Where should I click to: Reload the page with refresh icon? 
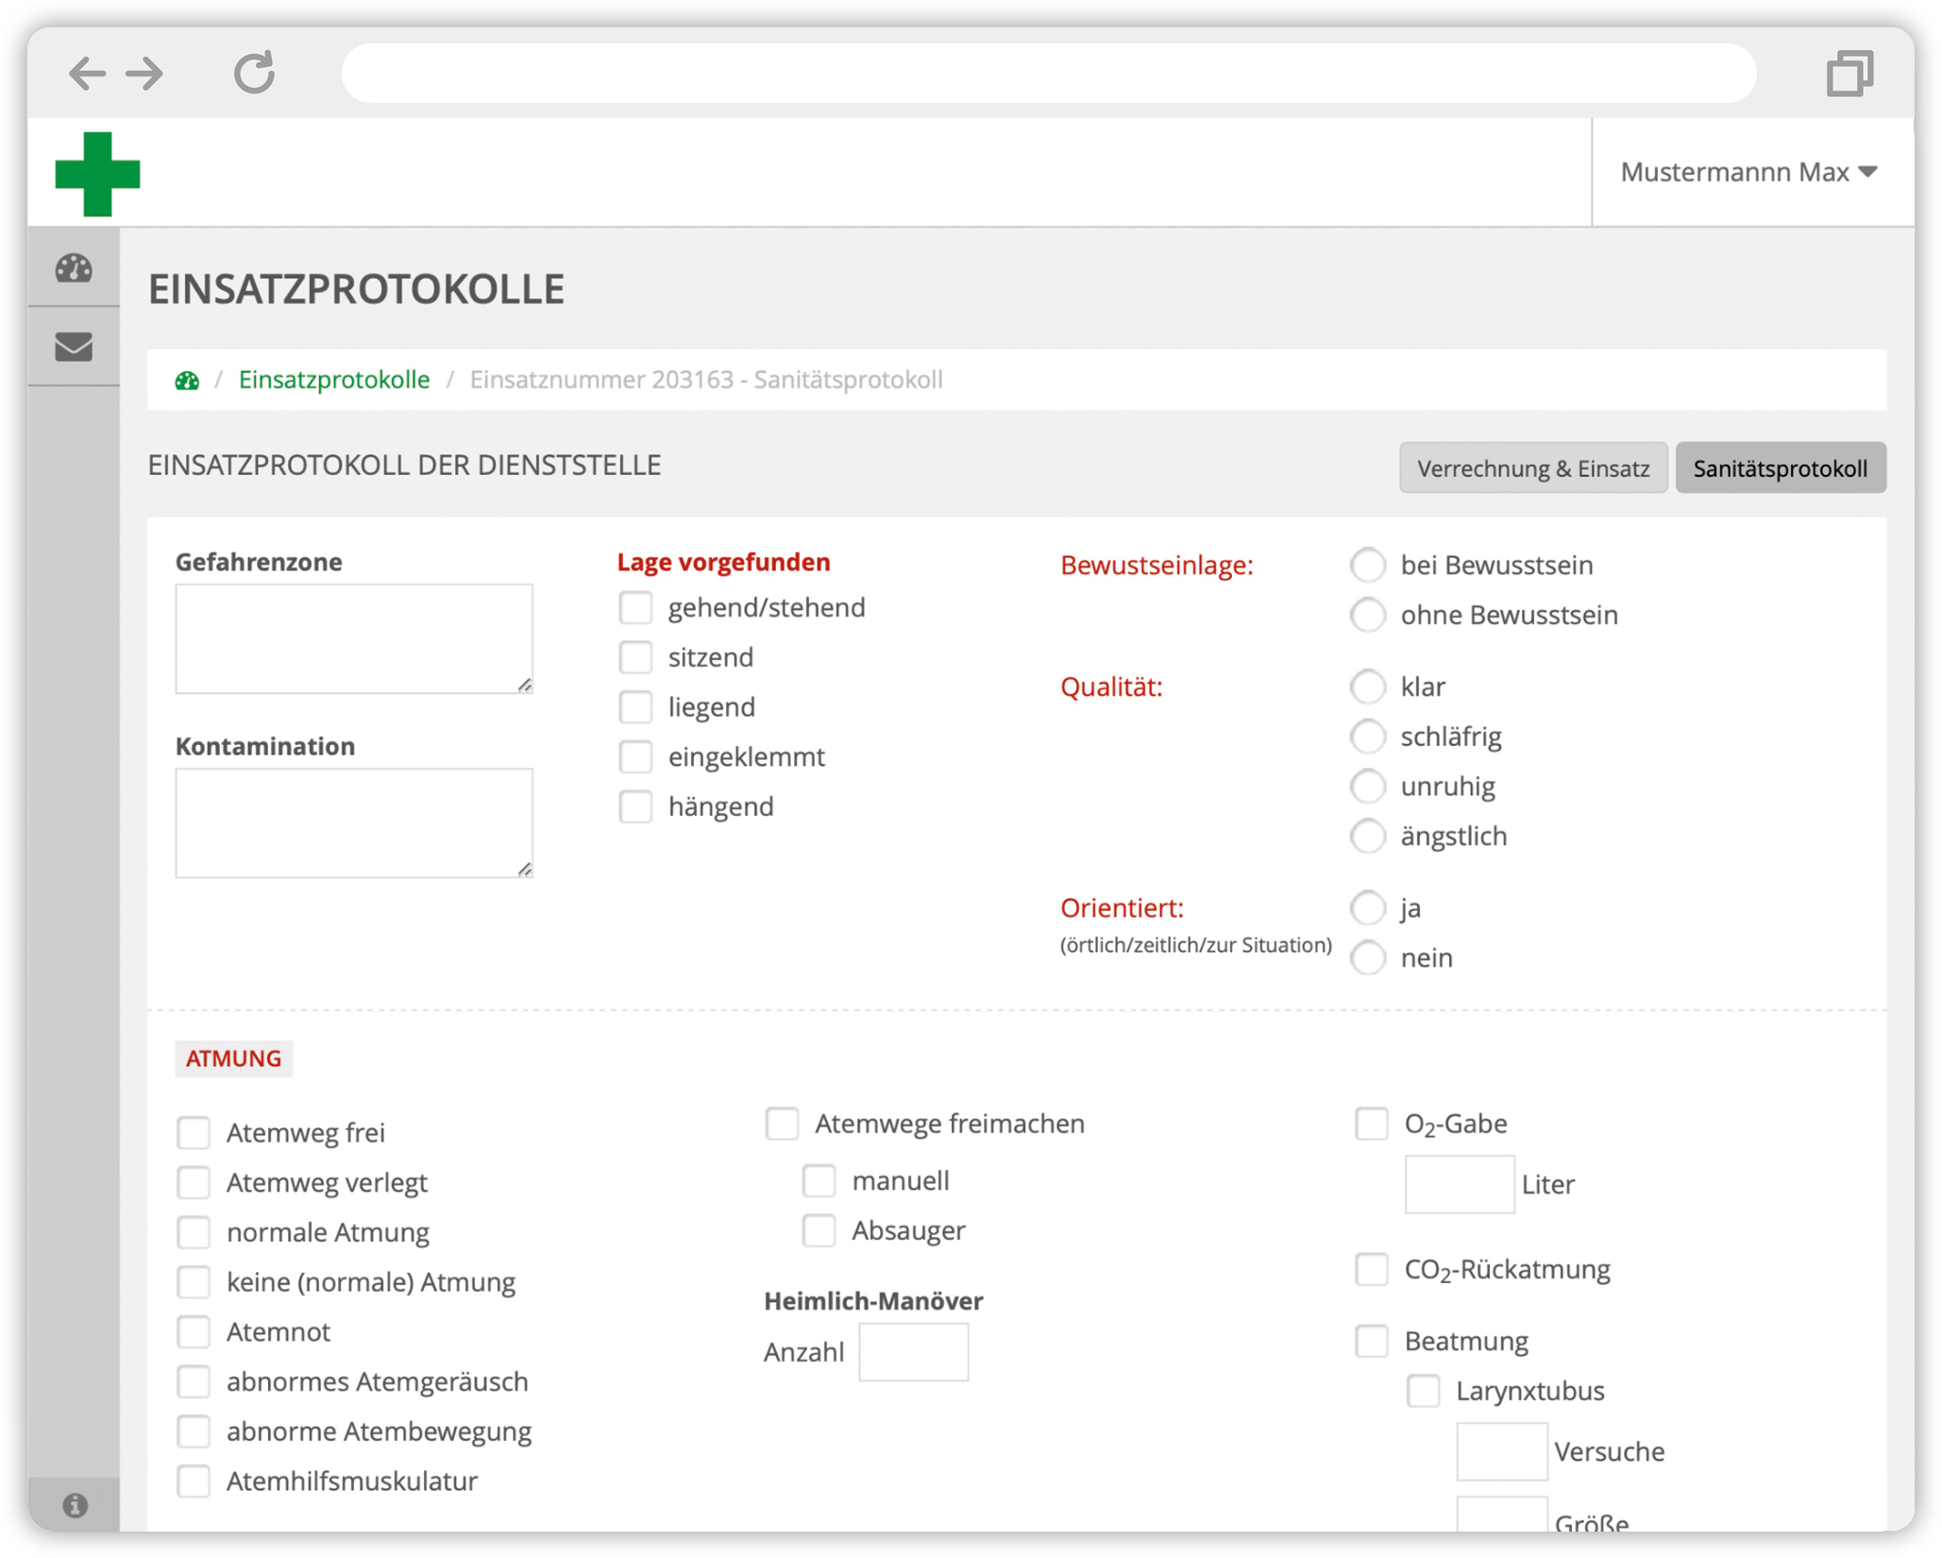point(254,73)
